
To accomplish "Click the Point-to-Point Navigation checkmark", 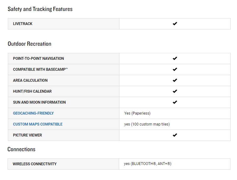I will point(175,59).
